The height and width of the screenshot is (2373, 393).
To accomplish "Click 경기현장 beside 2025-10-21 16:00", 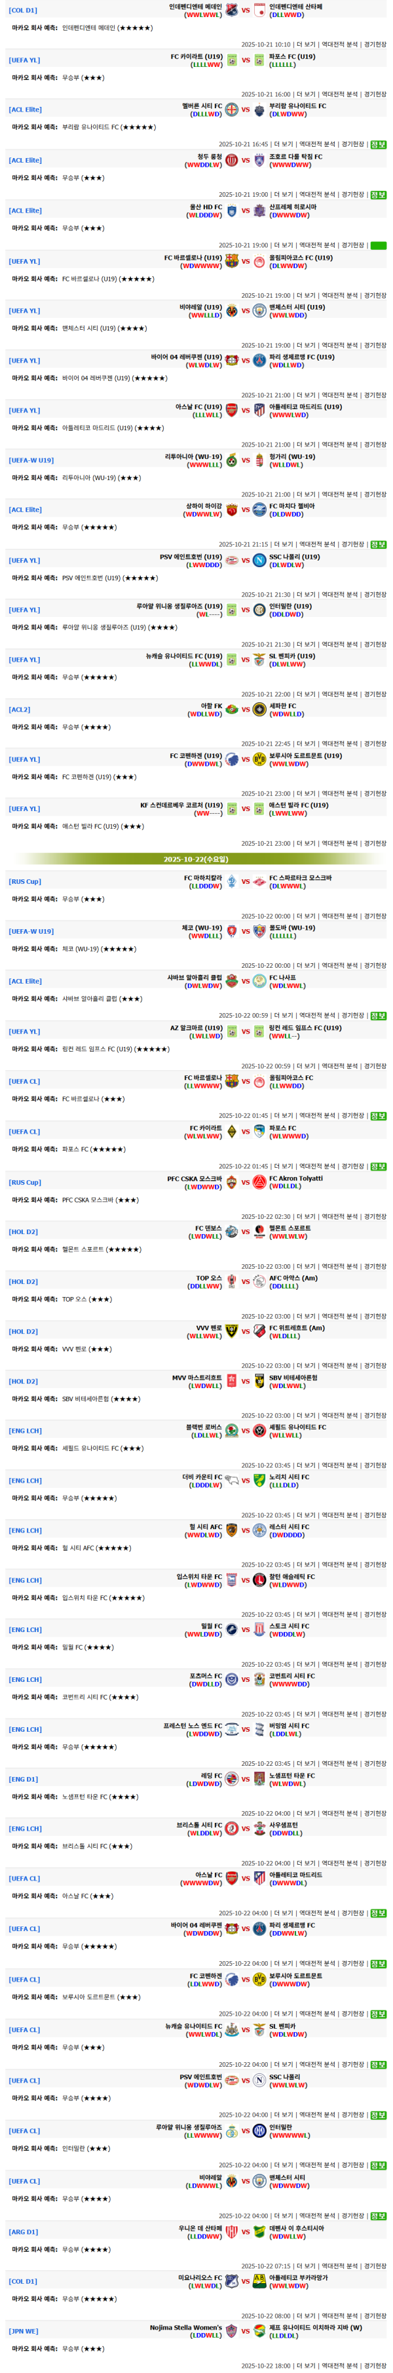I will (x=375, y=94).
